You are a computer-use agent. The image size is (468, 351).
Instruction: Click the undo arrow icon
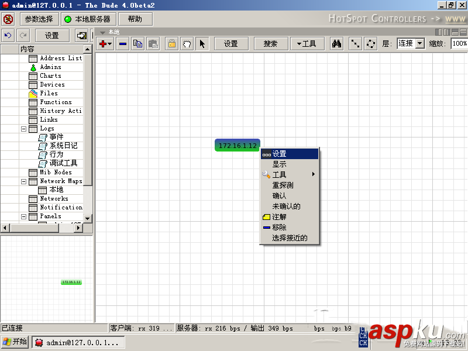(x=8, y=36)
